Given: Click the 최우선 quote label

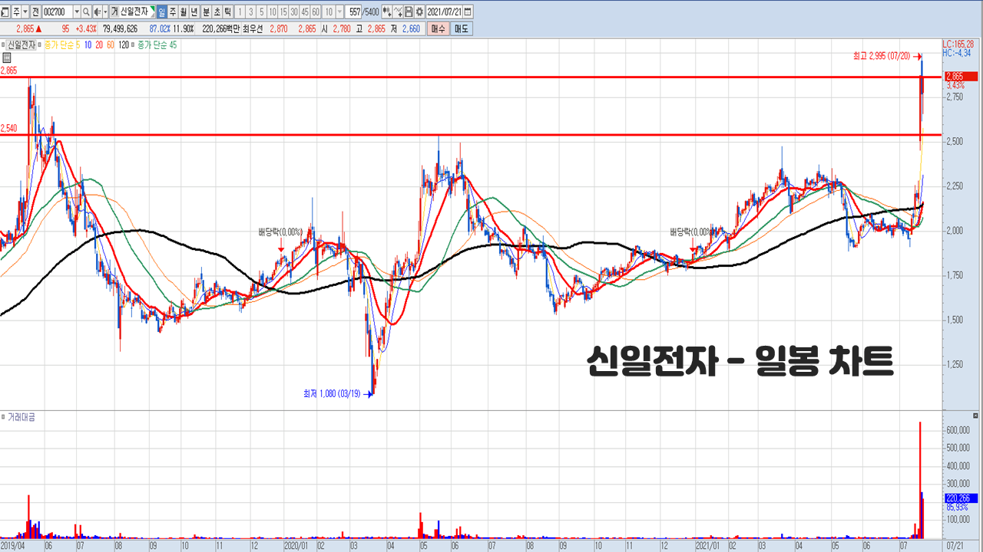Looking at the screenshot, I should pyautogui.click(x=252, y=28).
